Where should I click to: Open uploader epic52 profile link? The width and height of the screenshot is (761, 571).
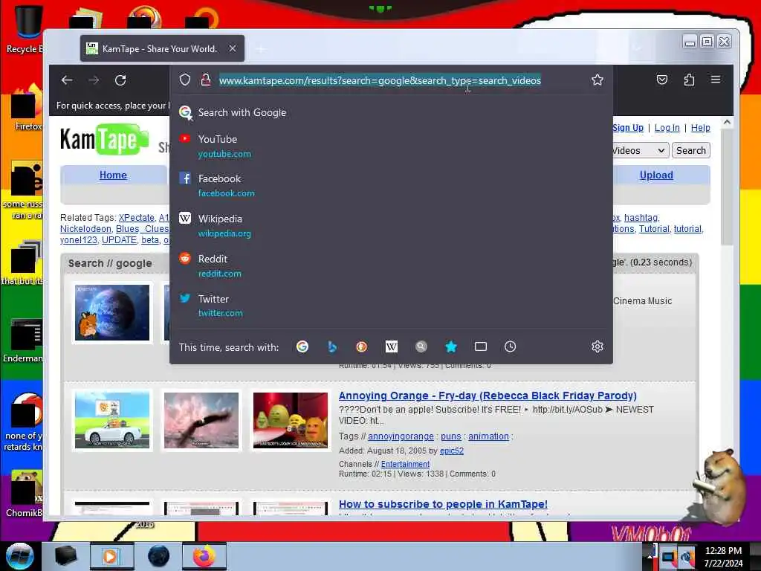(451, 451)
